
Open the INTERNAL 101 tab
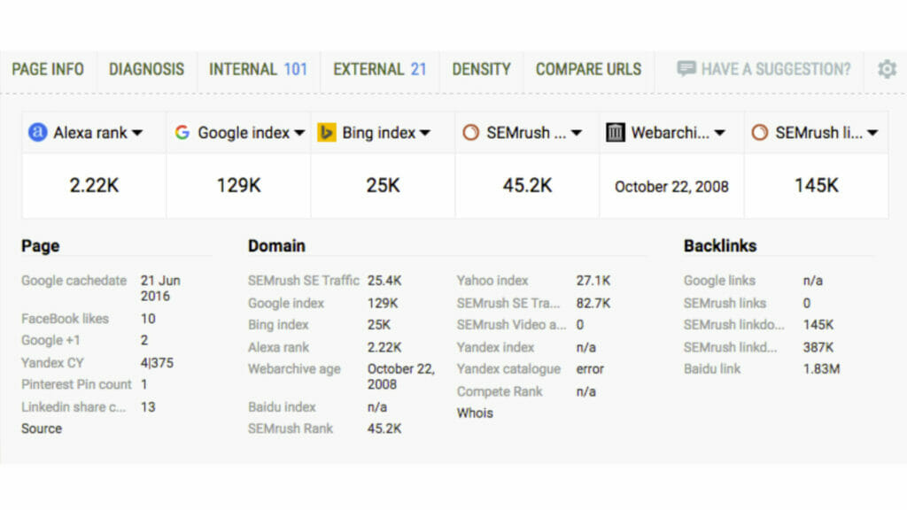pyautogui.click(x=258, y=69)
